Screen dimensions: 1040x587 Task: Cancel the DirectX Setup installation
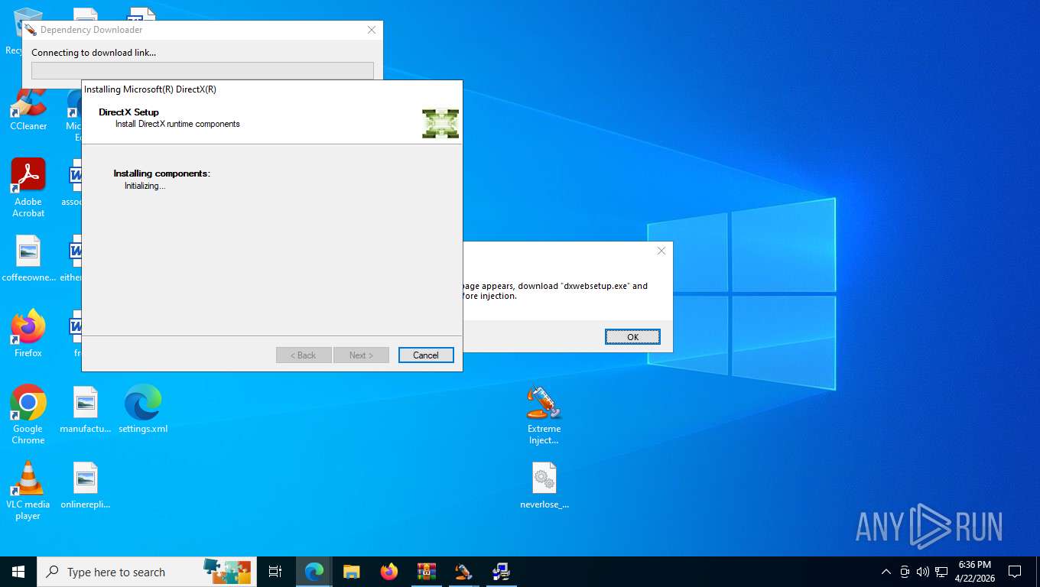pos(426,355)
